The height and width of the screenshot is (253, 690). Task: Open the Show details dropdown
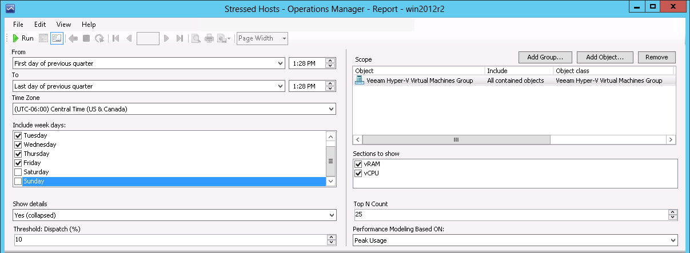pos(332,215)
